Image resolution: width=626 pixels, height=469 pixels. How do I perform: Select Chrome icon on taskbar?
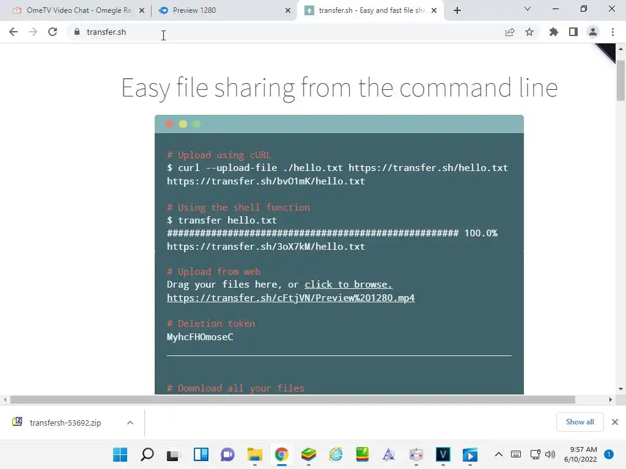pyautogui.click(x=281, y=454)
